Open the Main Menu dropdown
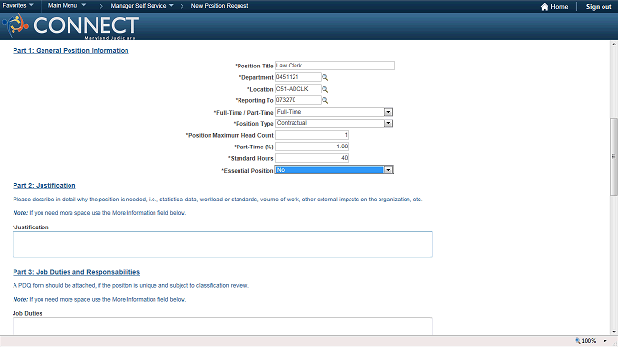Image resolution: width=618 pixels, height=347 pixels. coord(67,6)
